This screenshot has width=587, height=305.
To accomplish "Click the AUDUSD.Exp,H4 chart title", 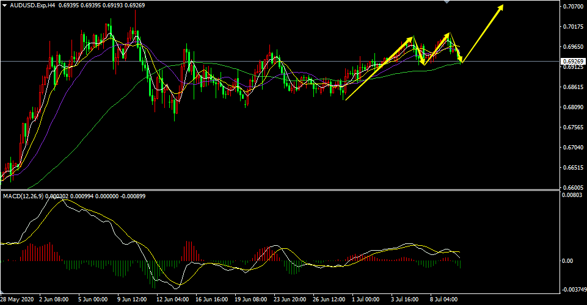I will (x=32, y=5).
